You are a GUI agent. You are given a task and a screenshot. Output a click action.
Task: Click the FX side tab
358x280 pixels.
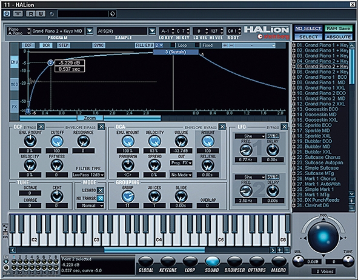click(15, 107)
